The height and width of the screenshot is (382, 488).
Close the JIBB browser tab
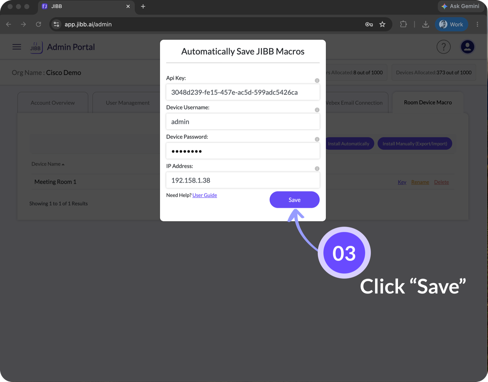pos(128,6)
